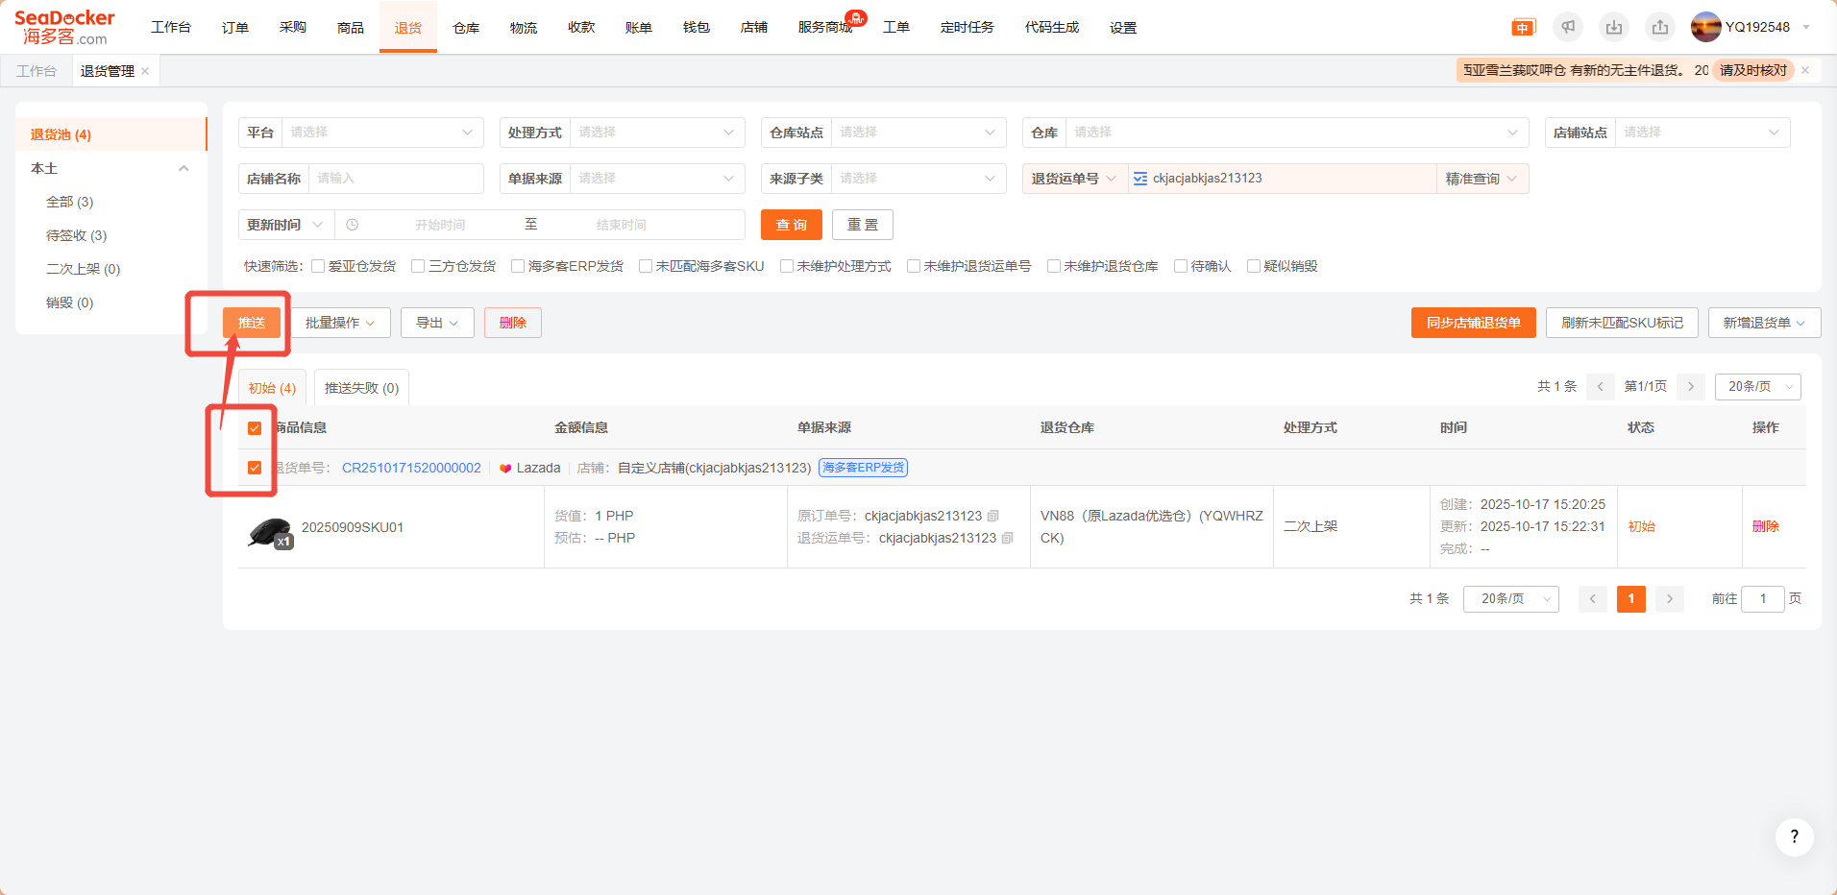
Task: Copy the original order number (原订单号)
Action: [x=993, y=517]
